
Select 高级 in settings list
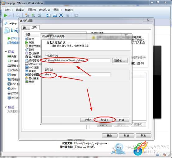[30, 82]
